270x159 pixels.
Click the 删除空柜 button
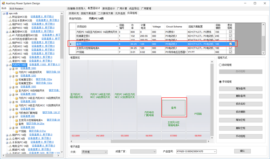(240, 128)
